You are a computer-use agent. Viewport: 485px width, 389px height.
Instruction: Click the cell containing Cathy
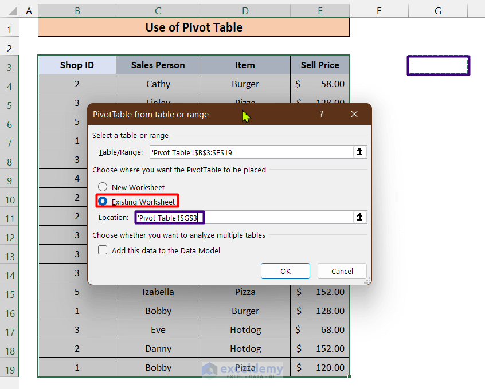(158, 84)
